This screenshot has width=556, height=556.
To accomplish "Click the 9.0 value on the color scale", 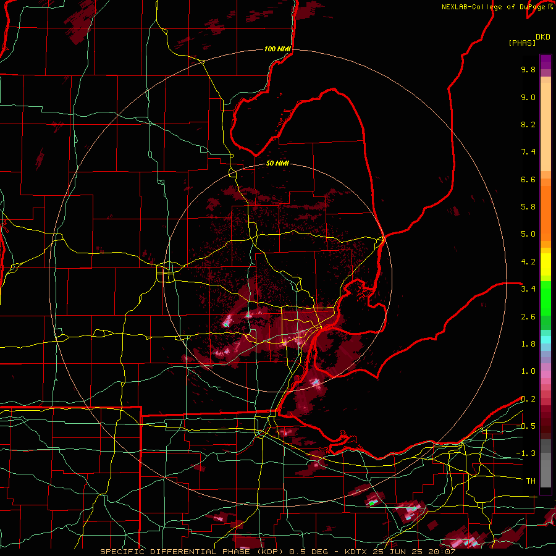I will coord(528,97).
